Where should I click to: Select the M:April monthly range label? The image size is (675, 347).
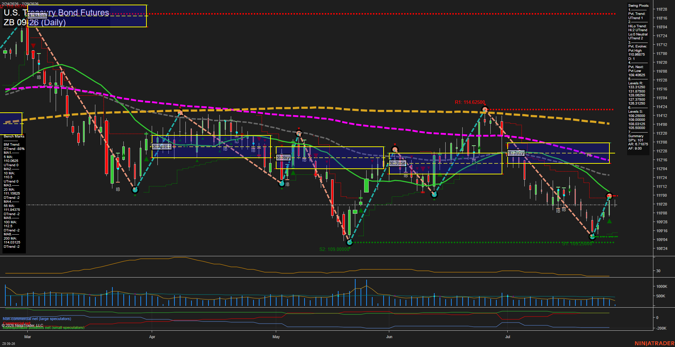[x=162, y=146]
